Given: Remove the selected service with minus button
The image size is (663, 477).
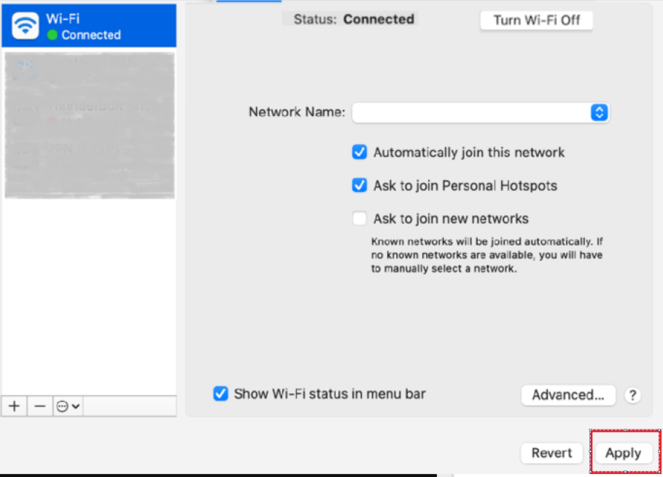Looking at the screenshot, I should tap(40, 406).
